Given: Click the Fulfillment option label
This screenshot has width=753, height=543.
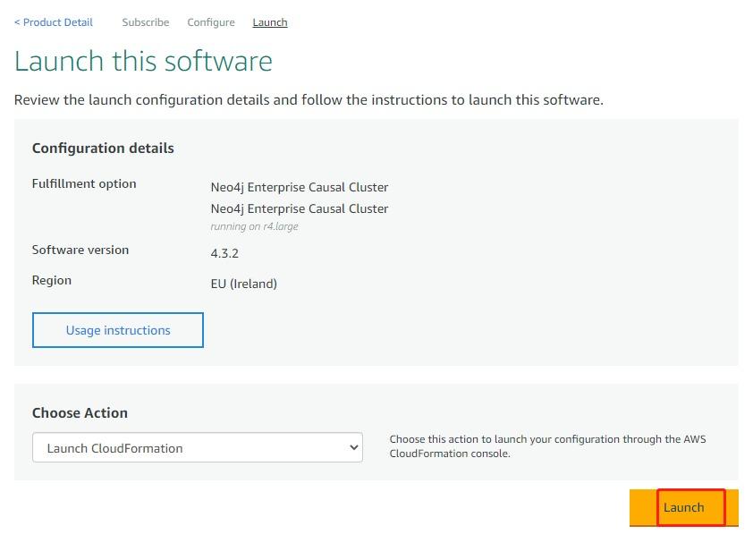Looking at the screenshot, I should 84,184.
